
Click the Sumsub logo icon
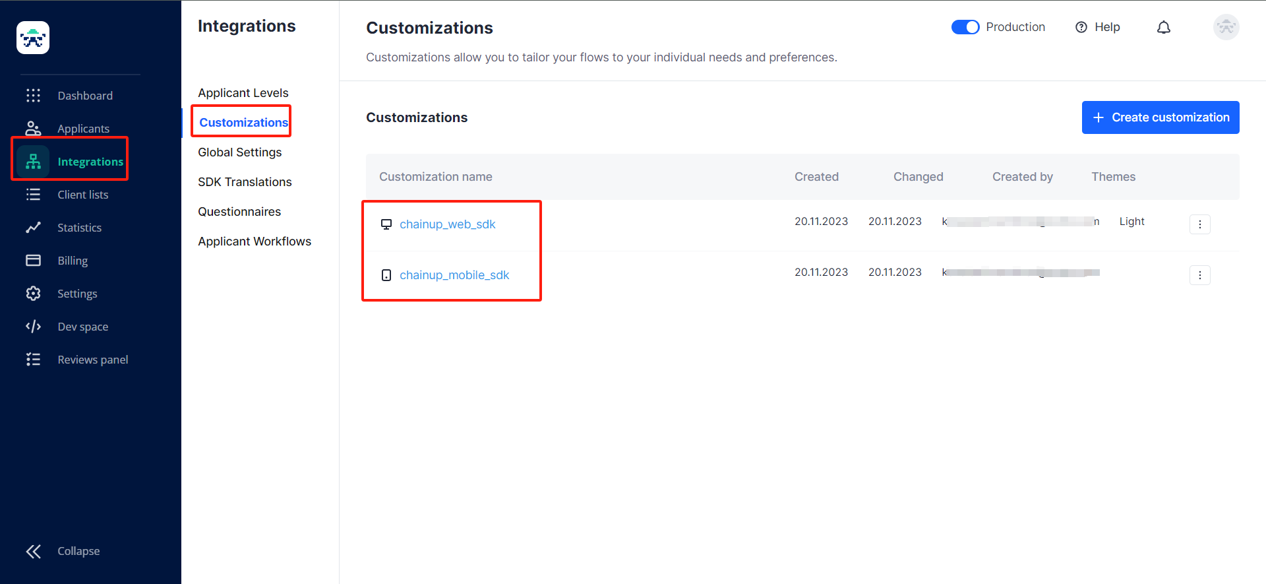coord(33,38)
